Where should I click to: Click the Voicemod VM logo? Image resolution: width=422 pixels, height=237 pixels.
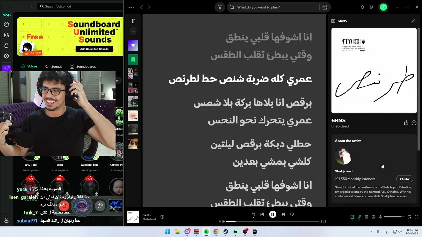coord(6,15)
